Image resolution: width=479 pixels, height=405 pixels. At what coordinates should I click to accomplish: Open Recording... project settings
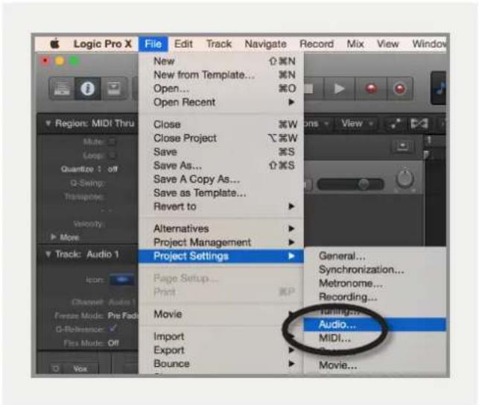coord(375,297)
